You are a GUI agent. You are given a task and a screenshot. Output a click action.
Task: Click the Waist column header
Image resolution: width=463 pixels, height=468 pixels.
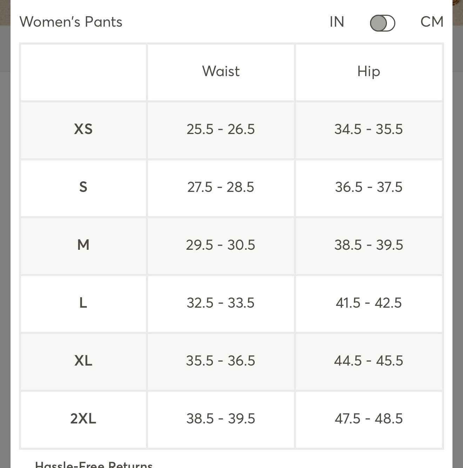click(x=221, y=72)
